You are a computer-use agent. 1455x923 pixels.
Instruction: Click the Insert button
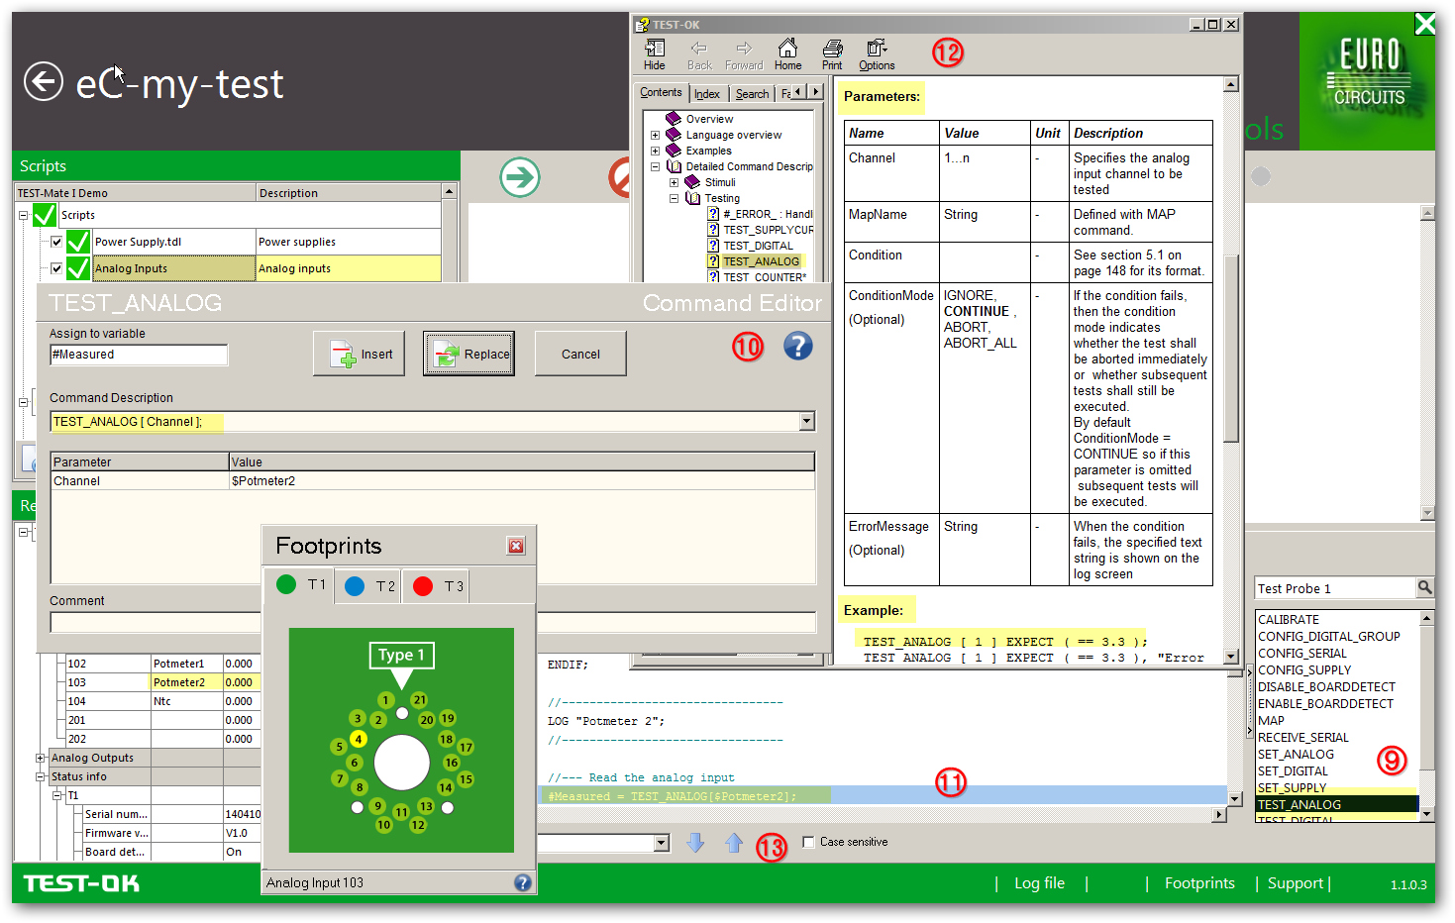(x=359, y=354)
